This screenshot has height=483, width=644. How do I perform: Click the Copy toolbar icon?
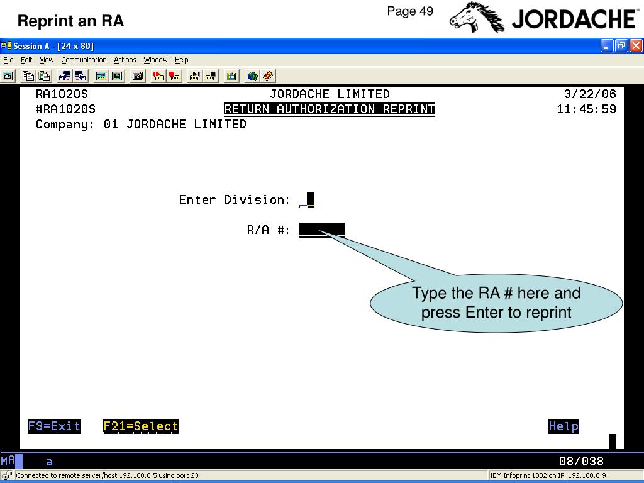coord(28,76)
